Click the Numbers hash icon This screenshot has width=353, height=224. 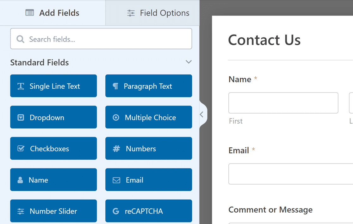click(x=116, y=149)
